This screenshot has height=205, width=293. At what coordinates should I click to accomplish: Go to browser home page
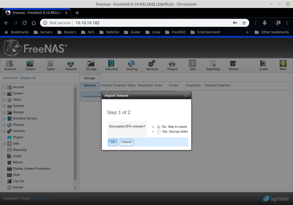(x=34, y=23)
